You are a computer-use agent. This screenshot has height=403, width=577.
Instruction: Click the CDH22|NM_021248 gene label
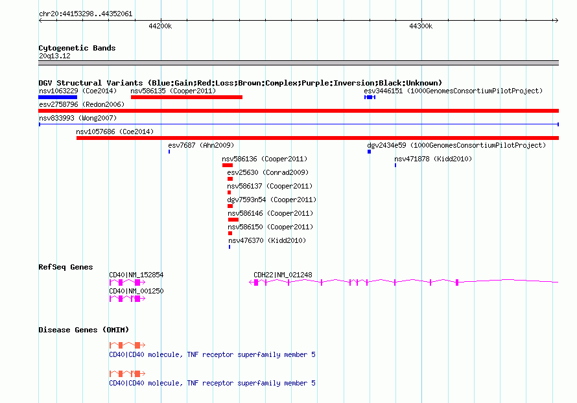coord(283,275)
